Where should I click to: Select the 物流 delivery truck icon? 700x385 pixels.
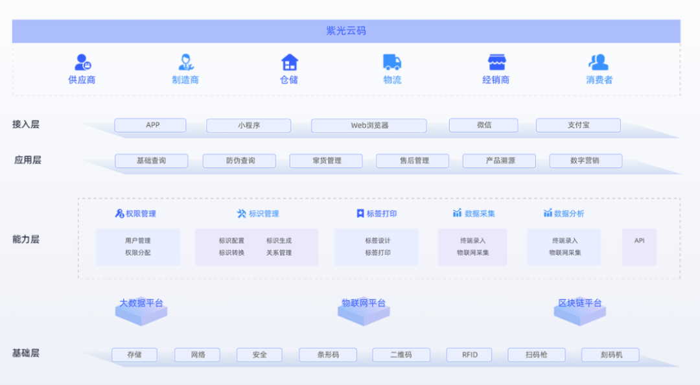[x=392, y=62]
